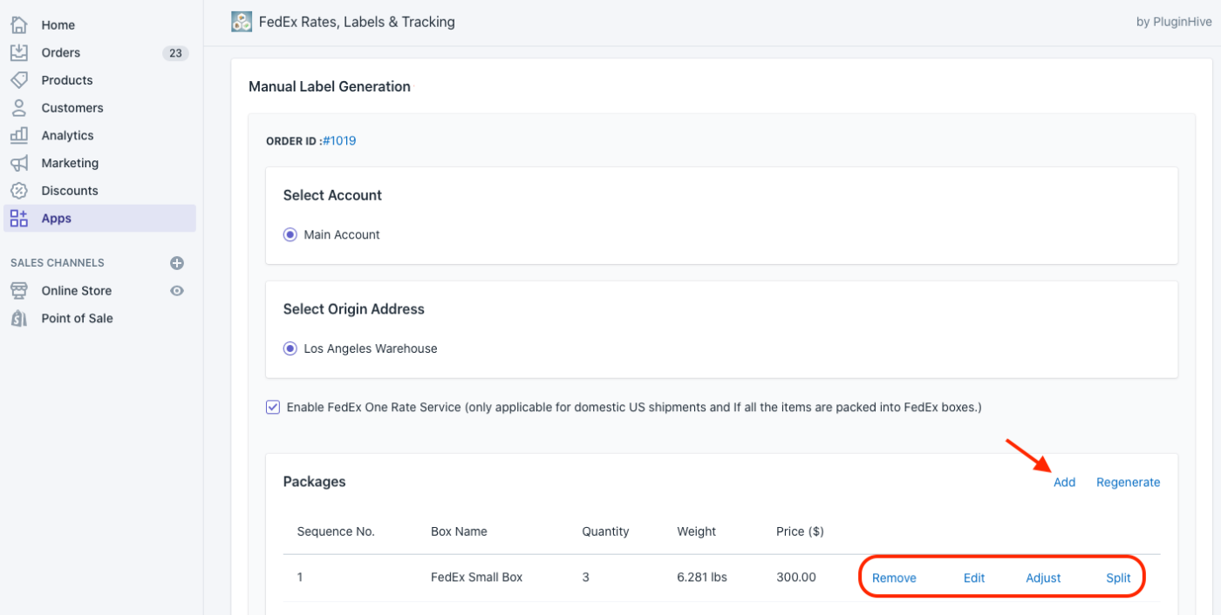The height and width of the screenshot is (615, 1221).
Task: Open order ID #1019 link
Action: [339, 140]
